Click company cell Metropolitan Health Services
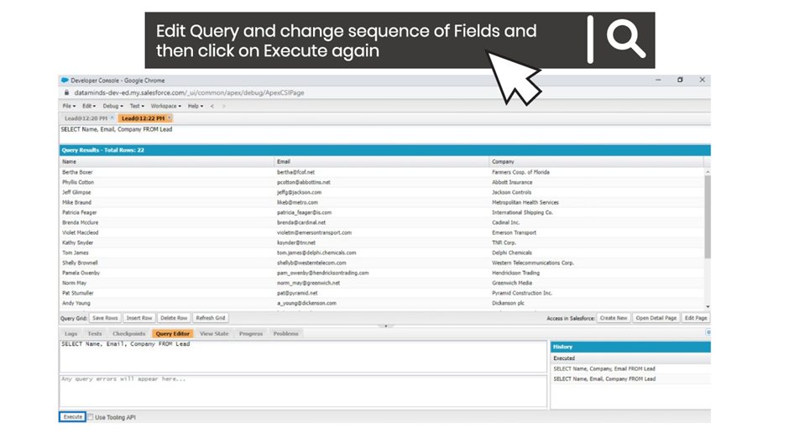 coord(596,202)
